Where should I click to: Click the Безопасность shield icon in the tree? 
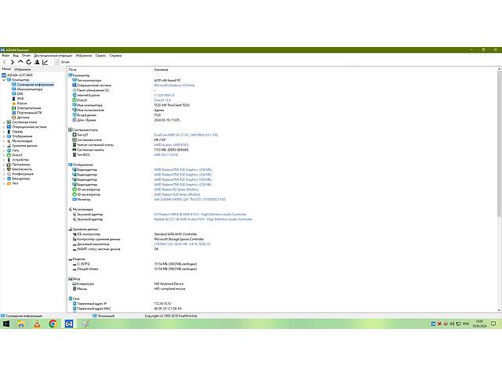[x=9, y=169]
